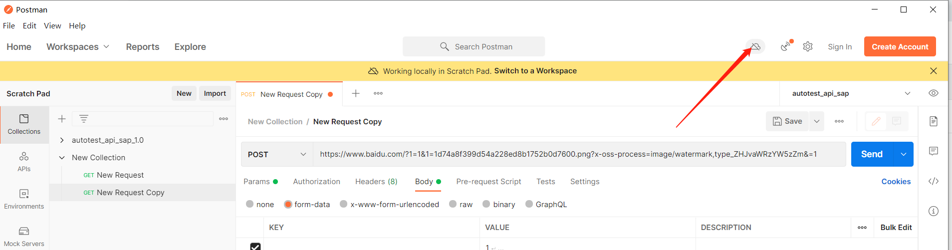Open the request info icon
Viewport: 952px width, 250px height.
934,211
